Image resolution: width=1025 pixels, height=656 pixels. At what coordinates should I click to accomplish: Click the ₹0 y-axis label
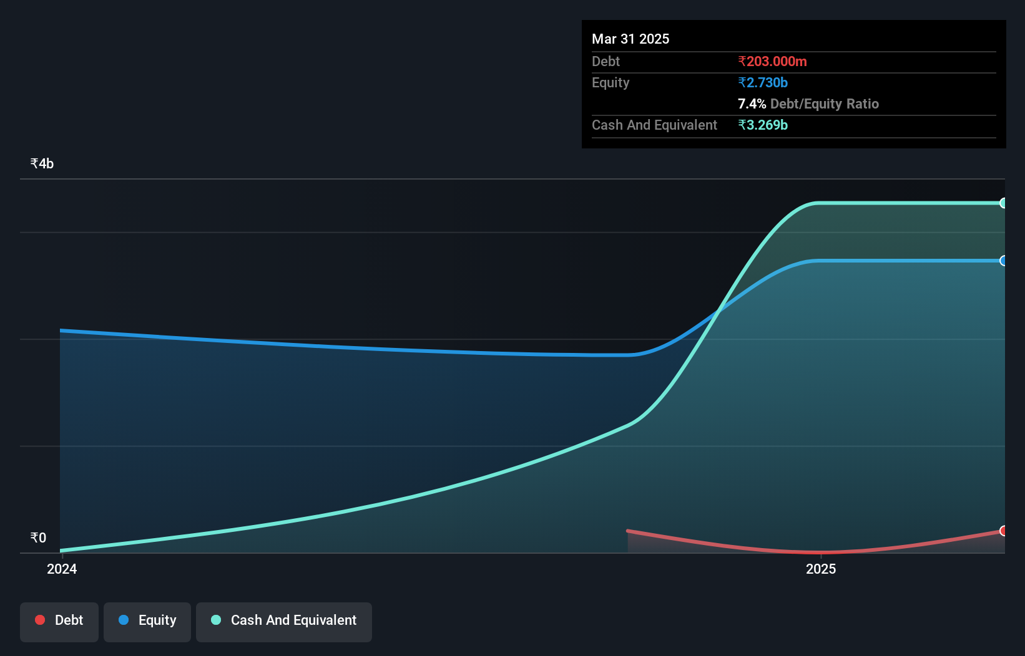[x=38, y=538]
